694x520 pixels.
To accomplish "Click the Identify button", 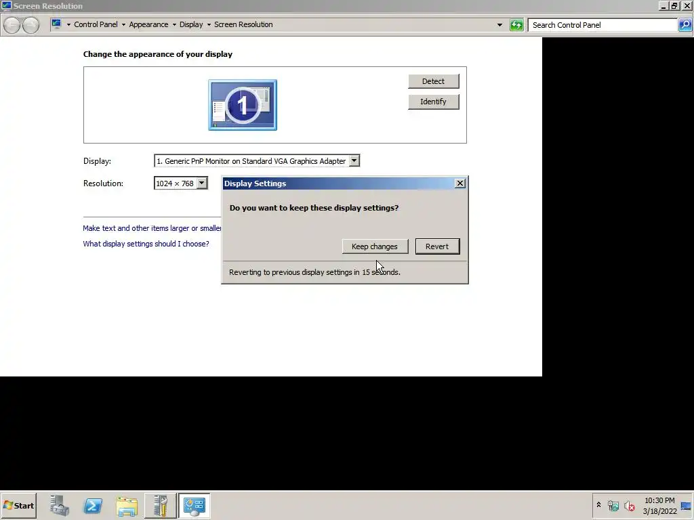I will [x=433, y=102].
